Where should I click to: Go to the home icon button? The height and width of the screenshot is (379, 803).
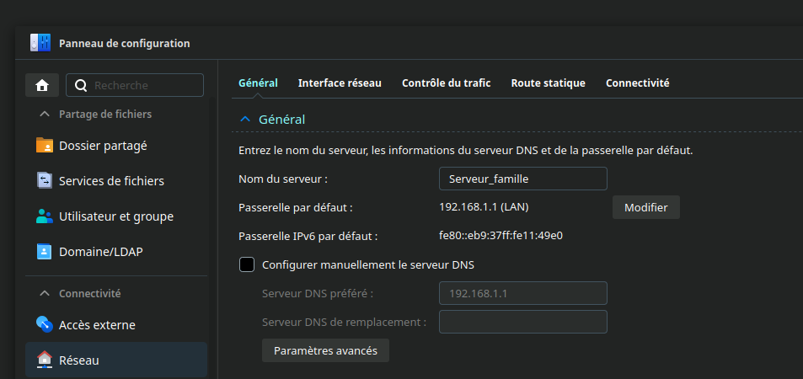(41, 85)
